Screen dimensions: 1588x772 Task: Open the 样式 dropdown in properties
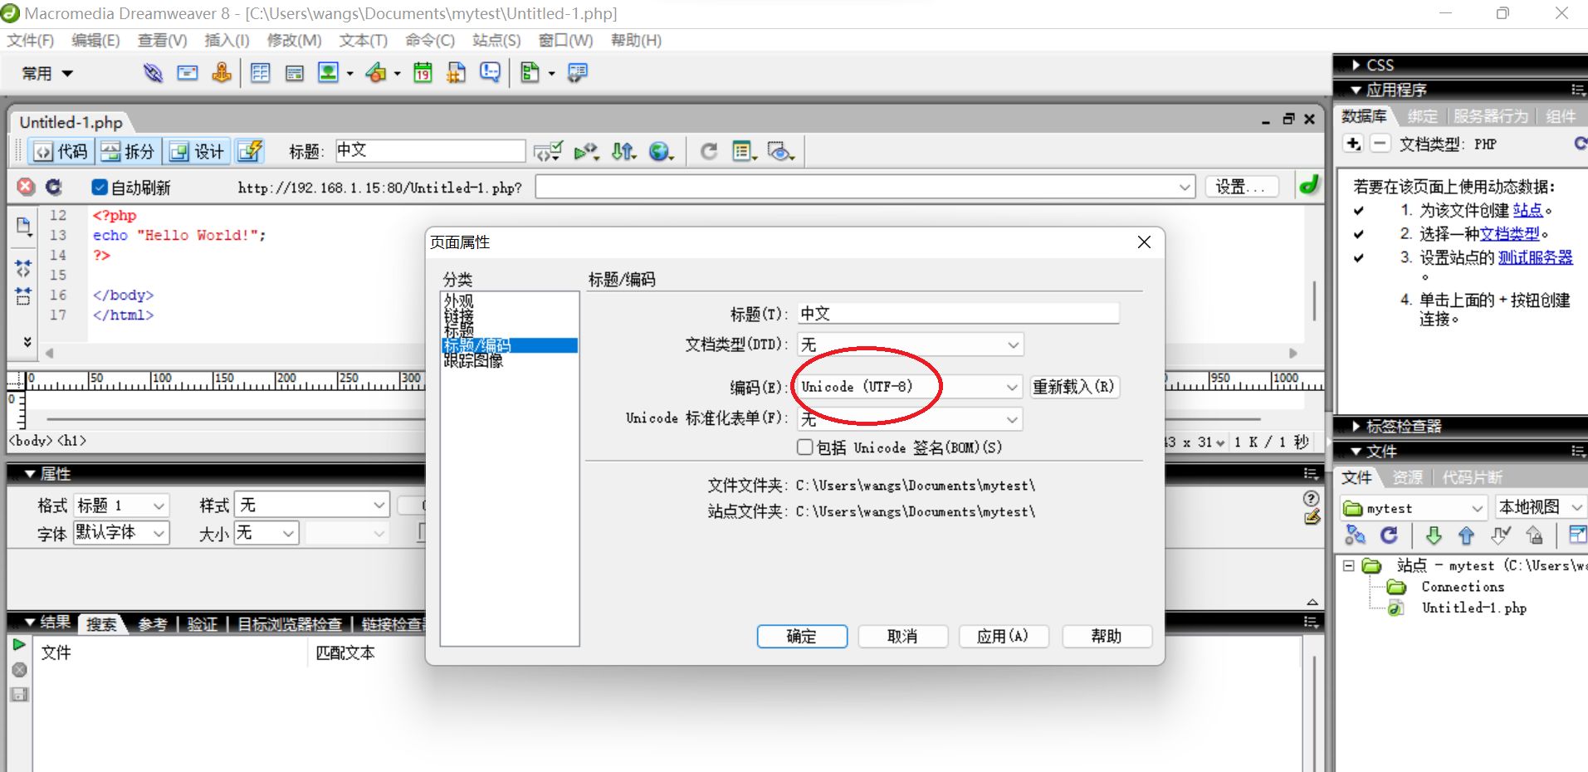point(311,506)
